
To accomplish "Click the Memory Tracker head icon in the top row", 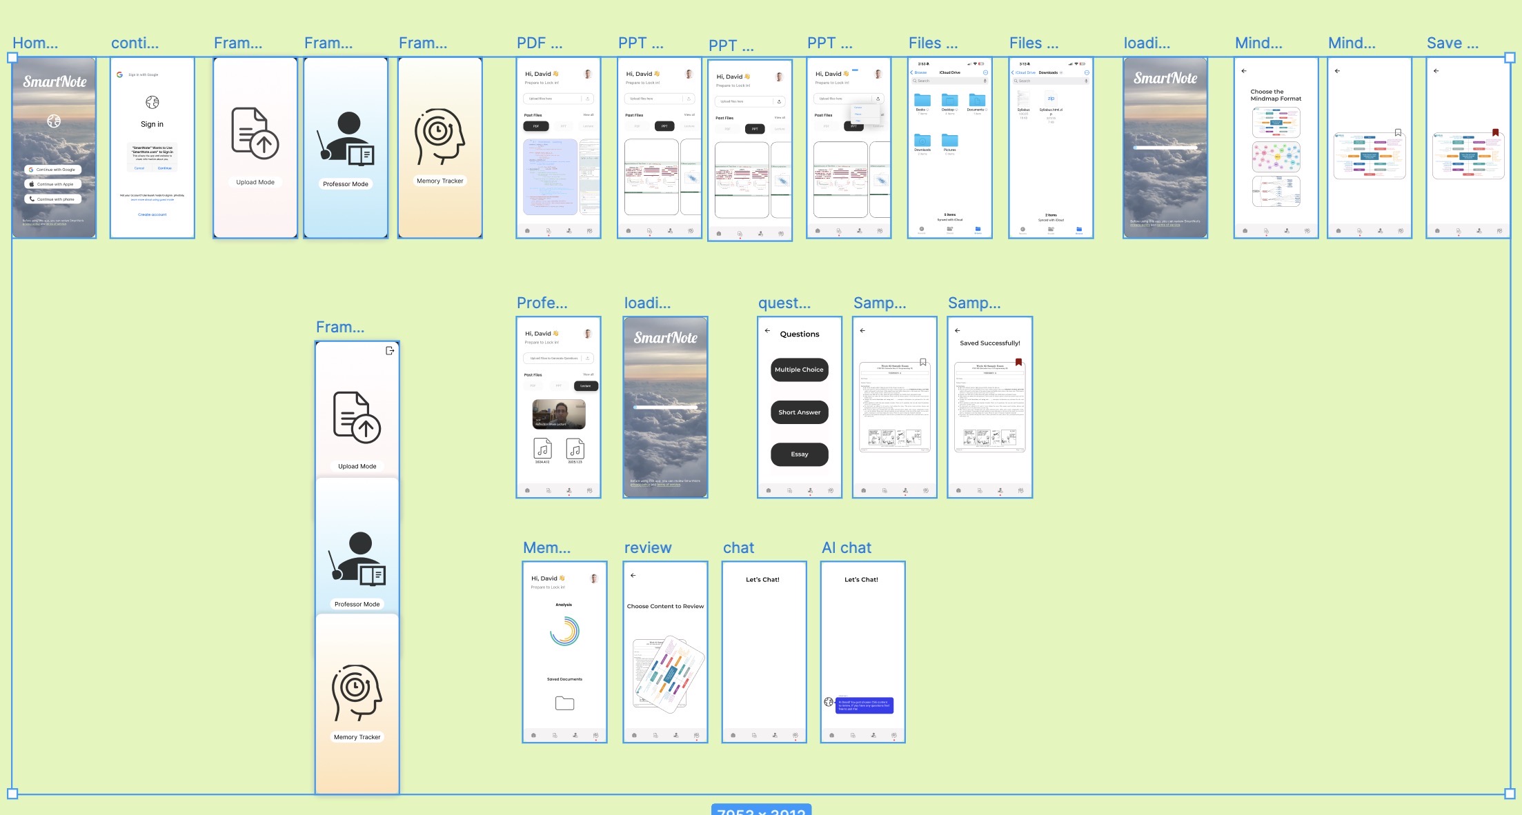I will 439,136.
